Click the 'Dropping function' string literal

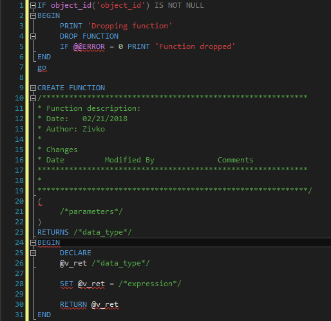(129, 26)
